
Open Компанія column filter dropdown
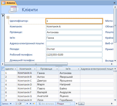pos(35,69)
